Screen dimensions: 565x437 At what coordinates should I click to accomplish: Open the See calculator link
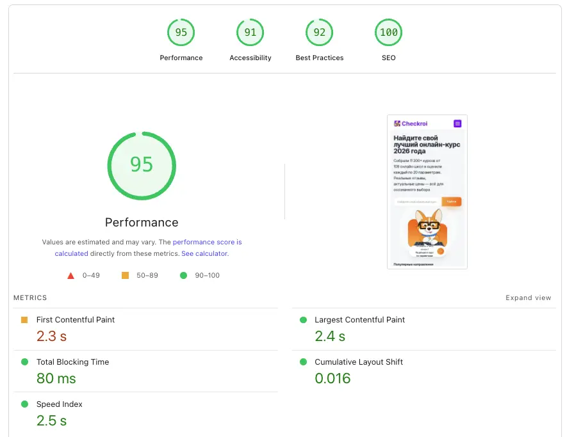coord(205,253)
